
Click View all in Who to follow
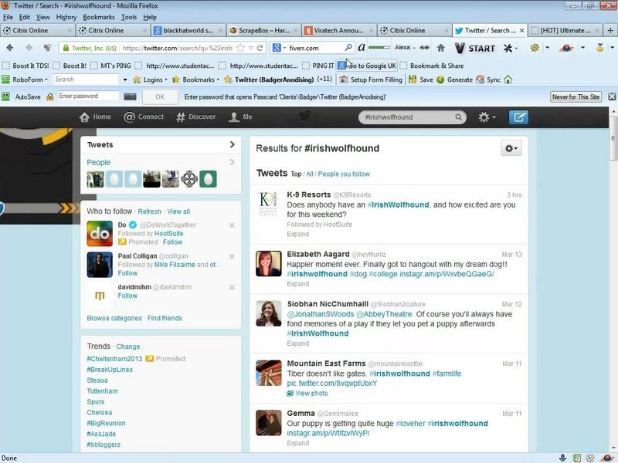[x=178, y=211]
